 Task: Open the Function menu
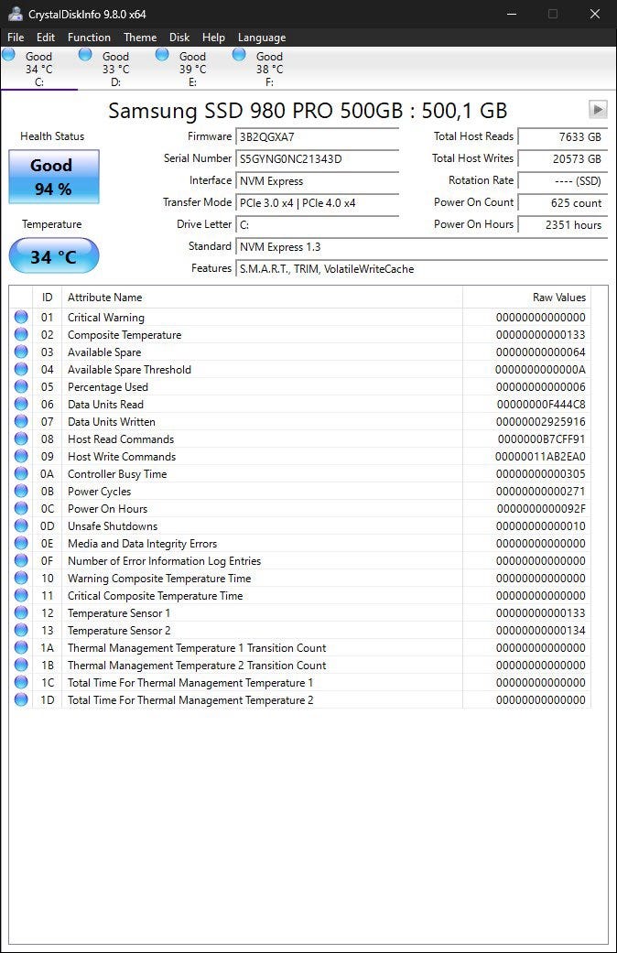(x=89, y=37)
